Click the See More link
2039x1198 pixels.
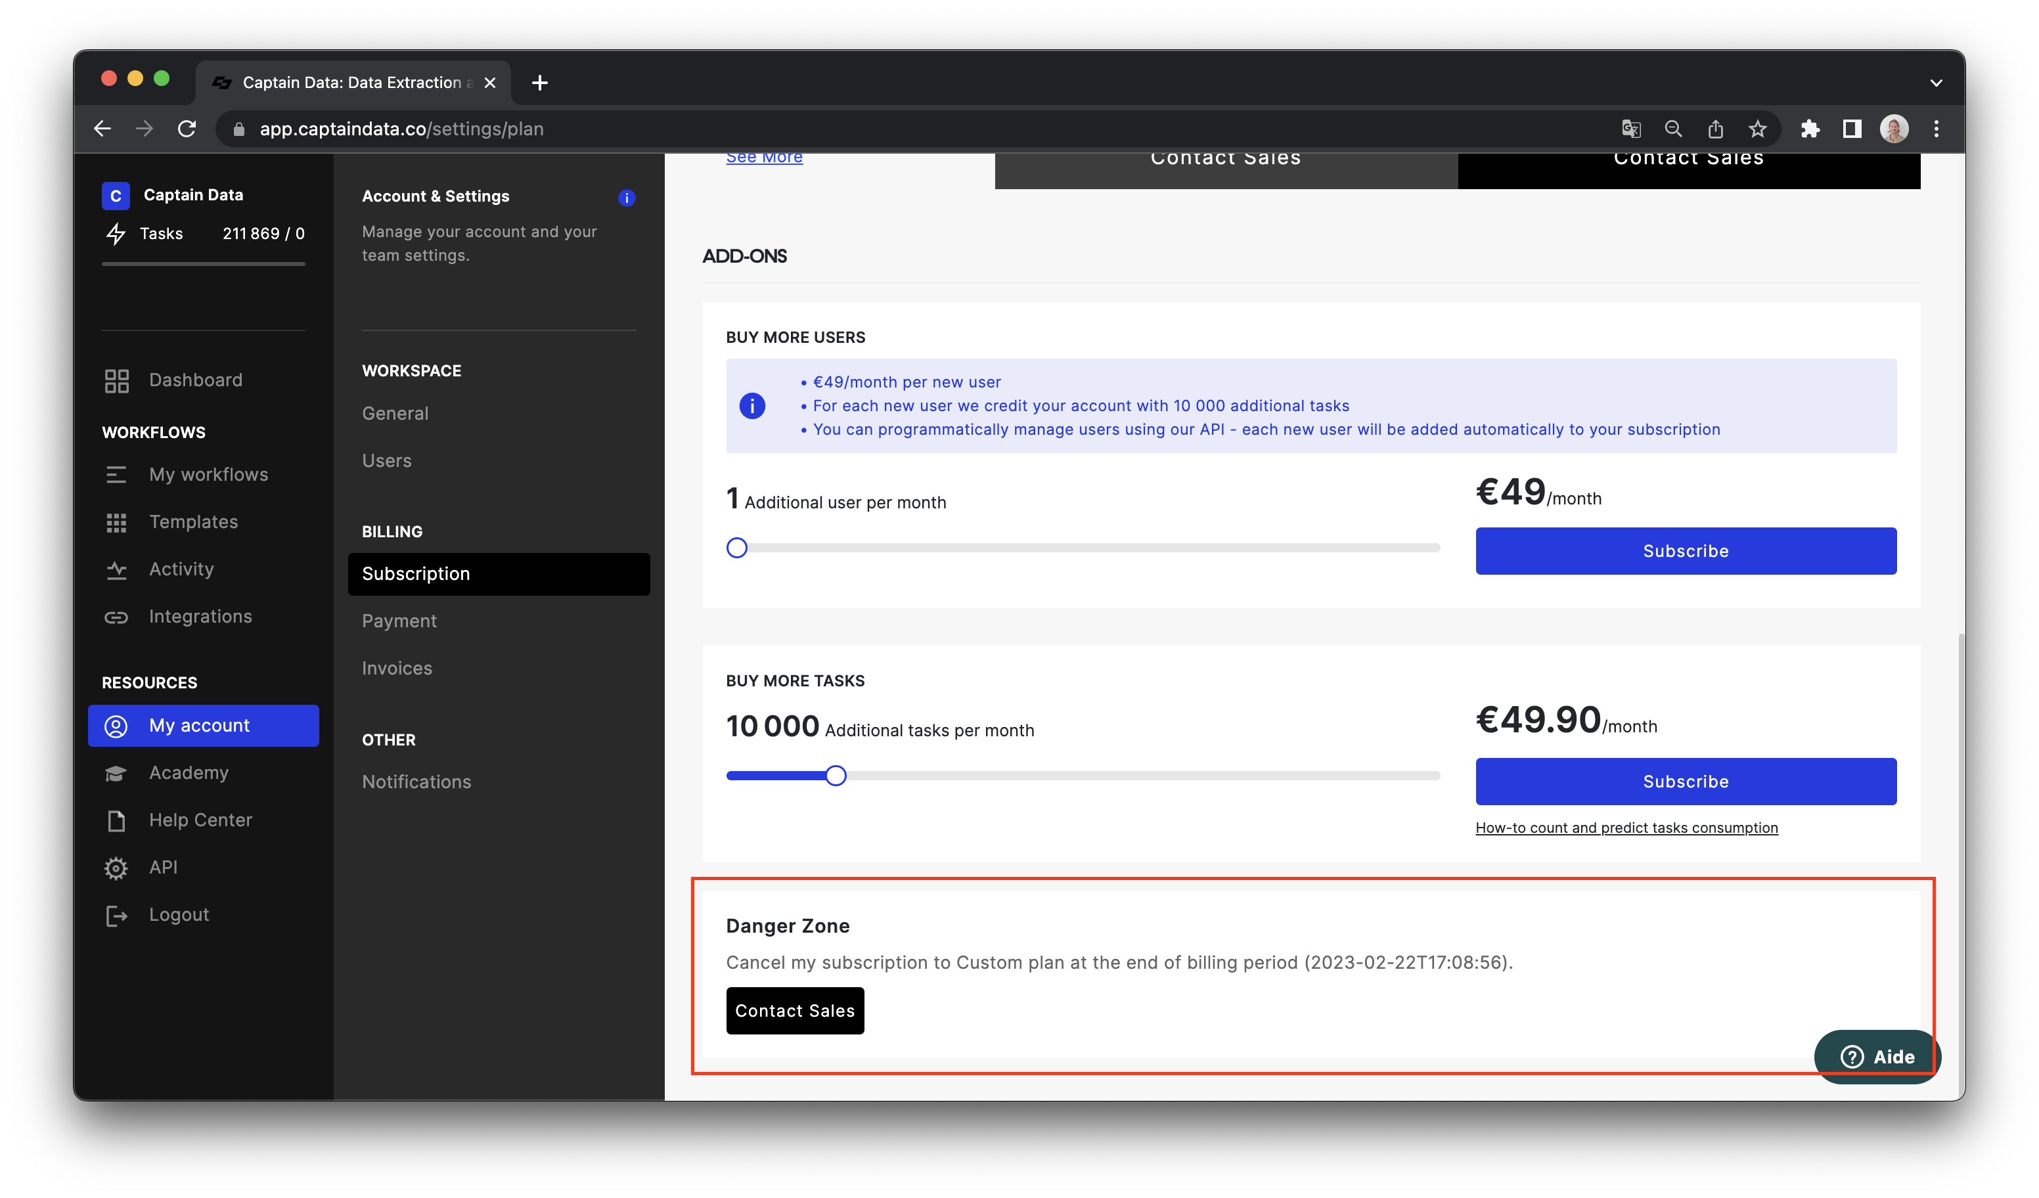point(765,158)
